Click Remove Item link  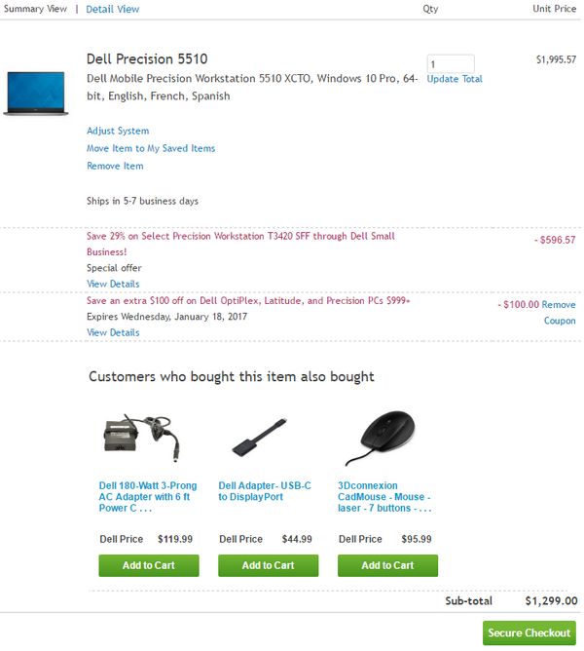click(115, 166)
